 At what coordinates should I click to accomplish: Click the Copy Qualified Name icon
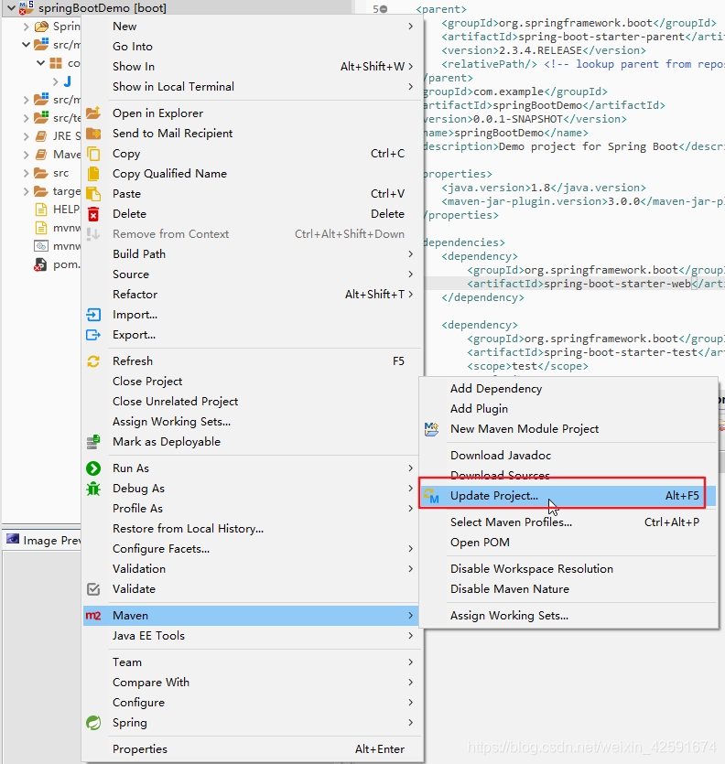coord(93,174)
